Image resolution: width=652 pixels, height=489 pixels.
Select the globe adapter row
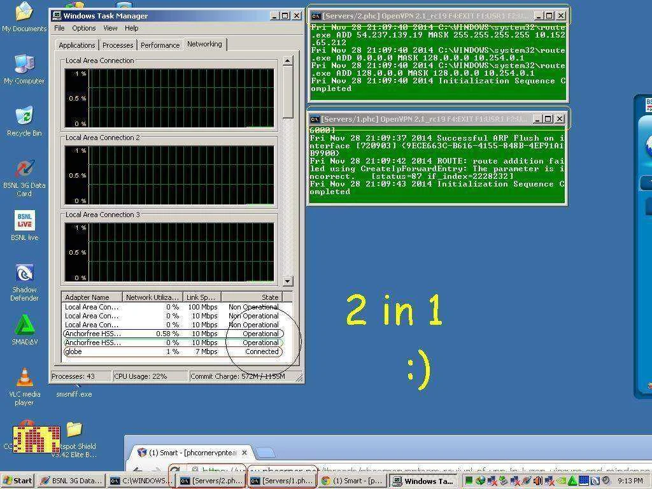pyautogui.click(x=173, y=351)
